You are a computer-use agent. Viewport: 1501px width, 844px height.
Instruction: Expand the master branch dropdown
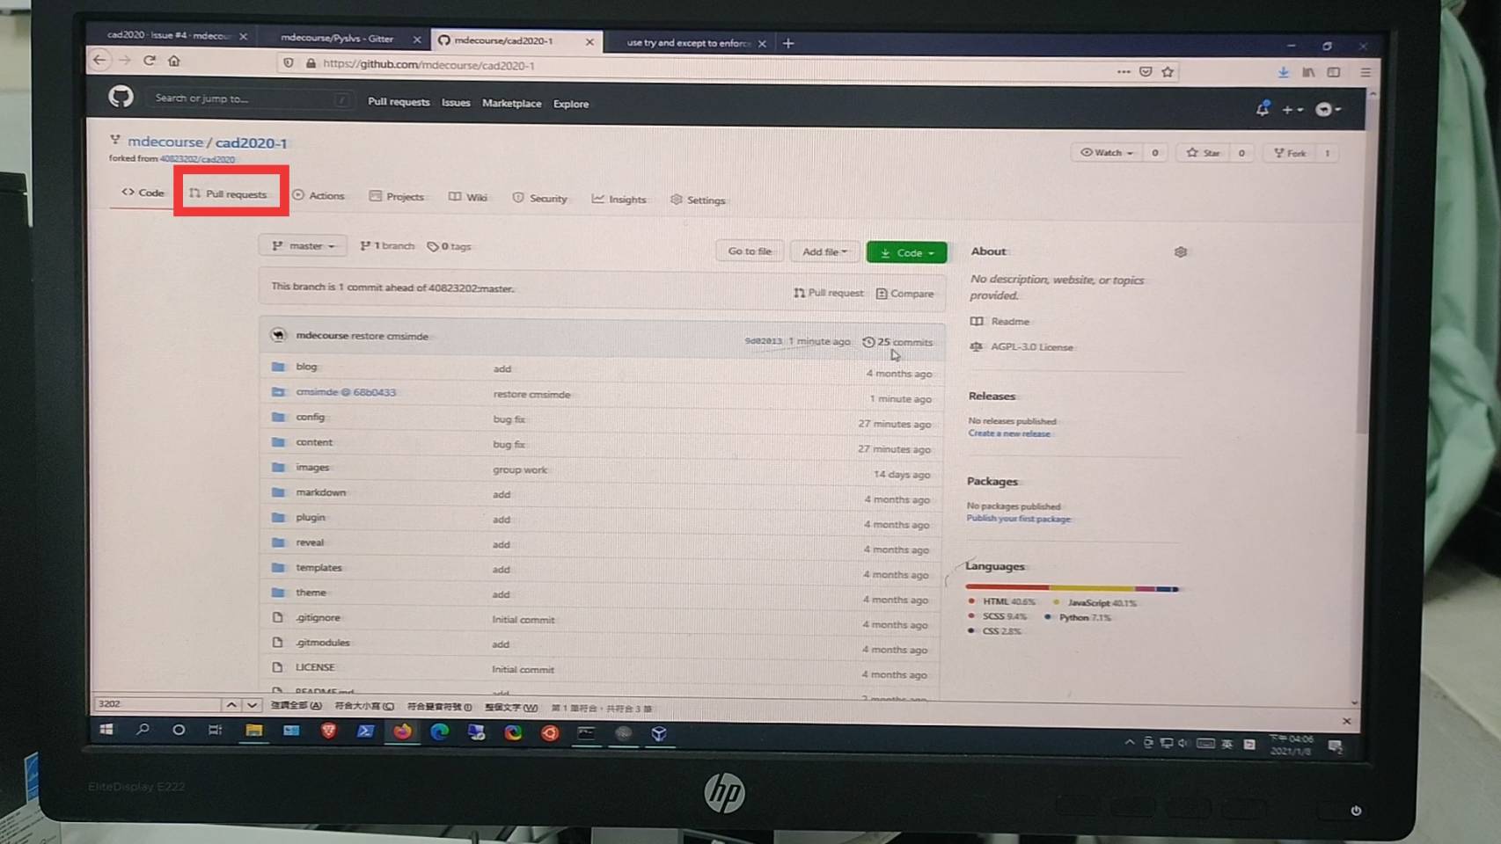tap(303, 246)
